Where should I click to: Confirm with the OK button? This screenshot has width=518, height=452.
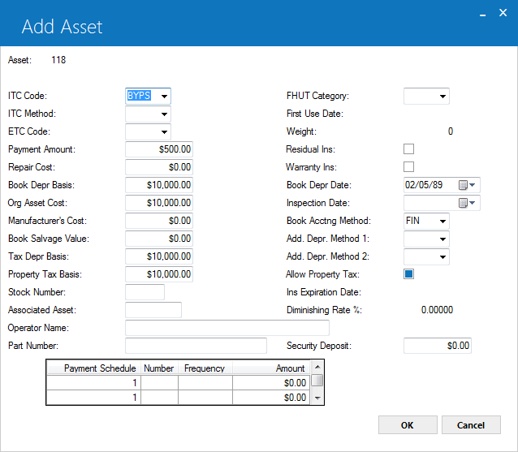tap(408, 425)
